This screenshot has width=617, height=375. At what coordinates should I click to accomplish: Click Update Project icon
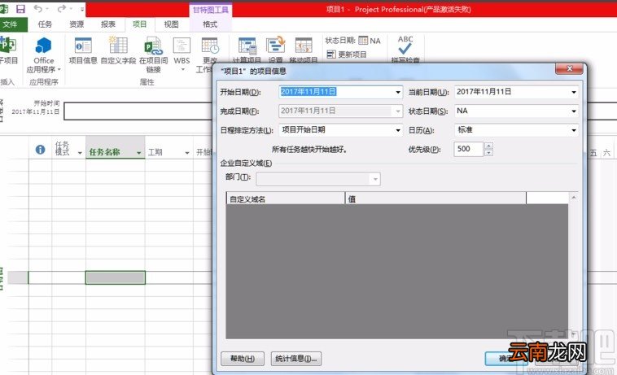point(347,55)
